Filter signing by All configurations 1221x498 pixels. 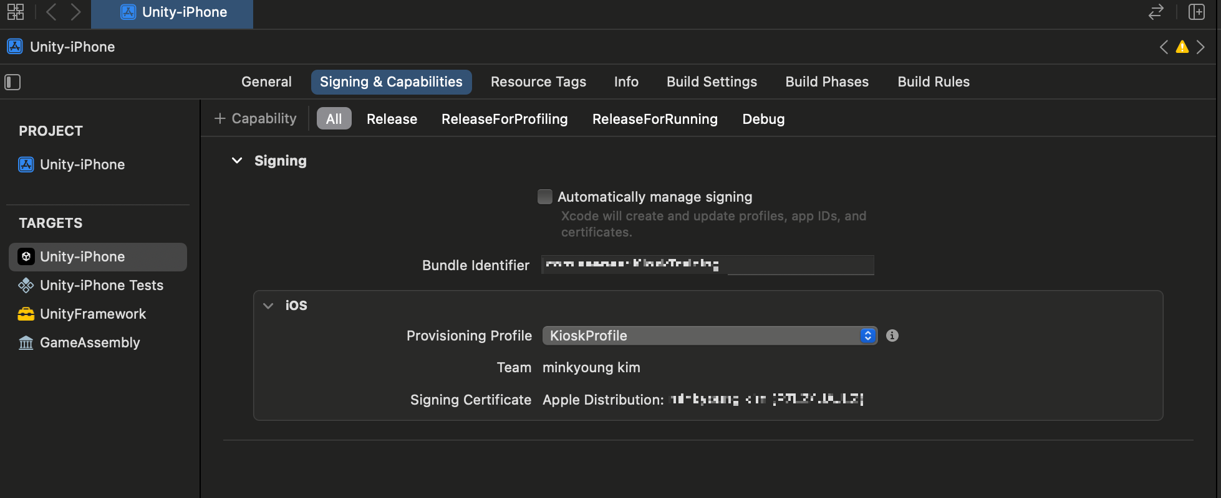pyautogui.click(x=334, y=118)
